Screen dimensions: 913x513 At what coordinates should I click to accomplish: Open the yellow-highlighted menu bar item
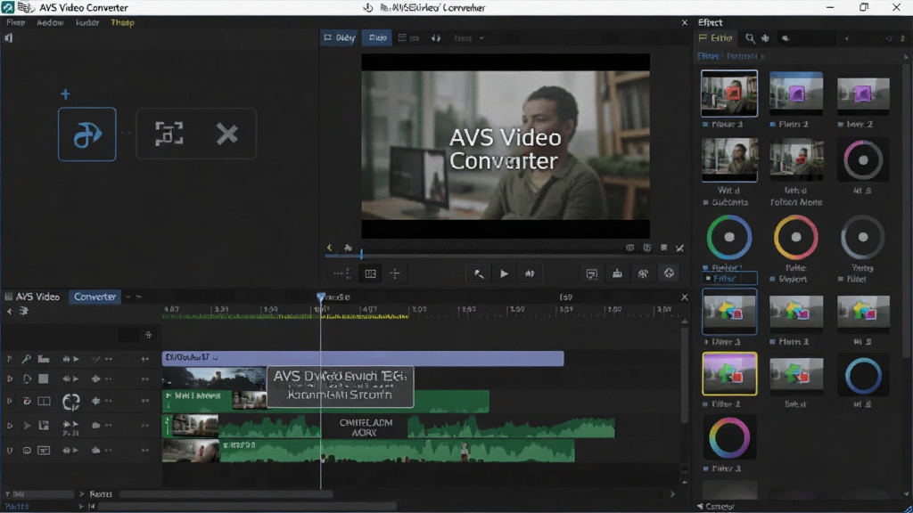click(122, 22)
